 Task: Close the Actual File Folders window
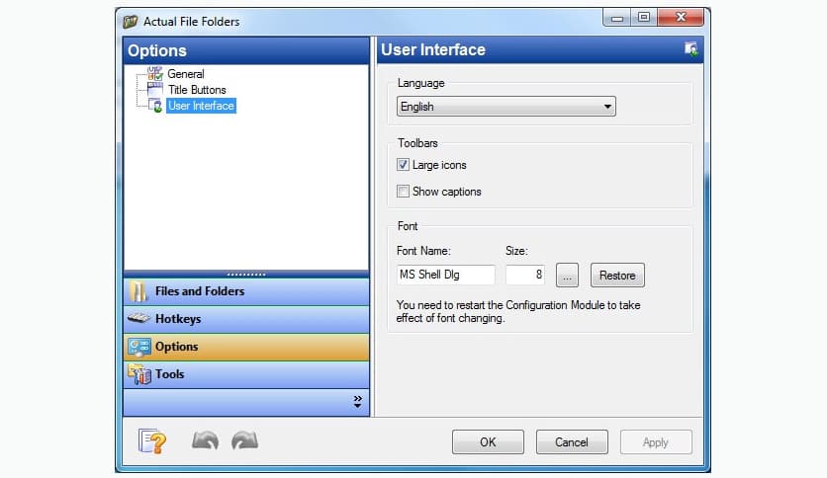[x=681, y=18]
